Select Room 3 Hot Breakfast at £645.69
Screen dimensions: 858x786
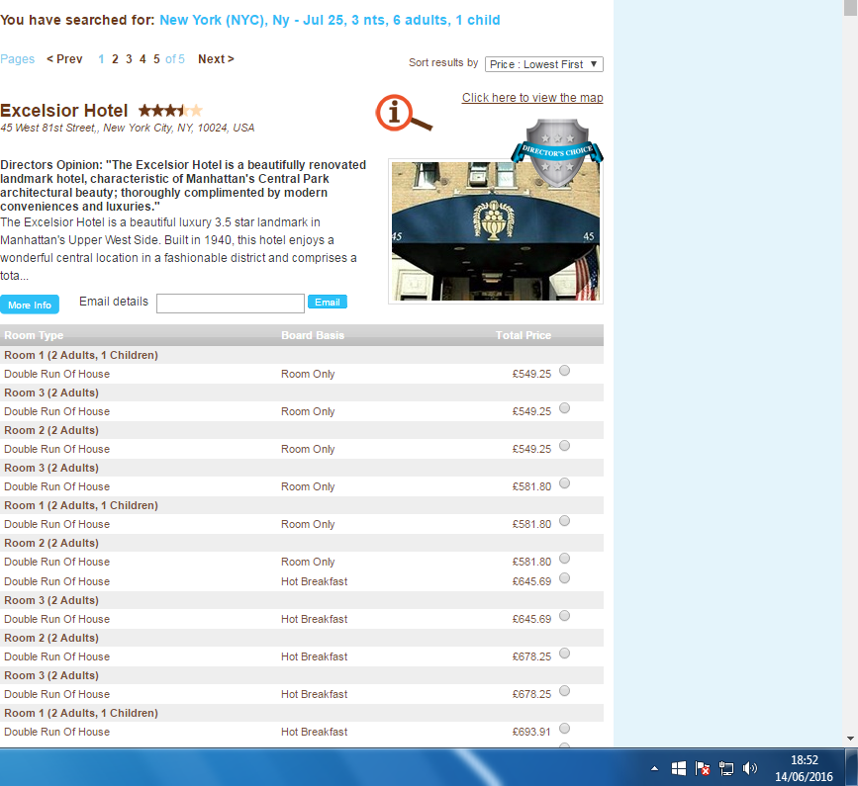[565, 616]
